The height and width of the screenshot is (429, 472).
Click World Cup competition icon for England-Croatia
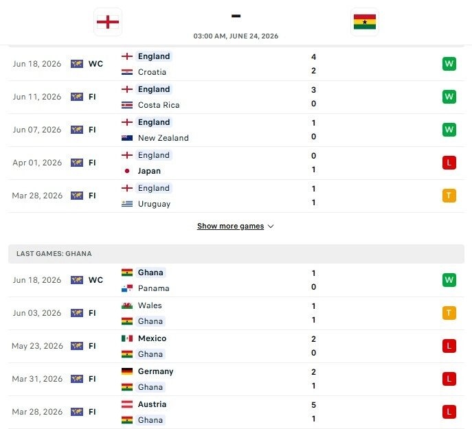tap(77, 64)
